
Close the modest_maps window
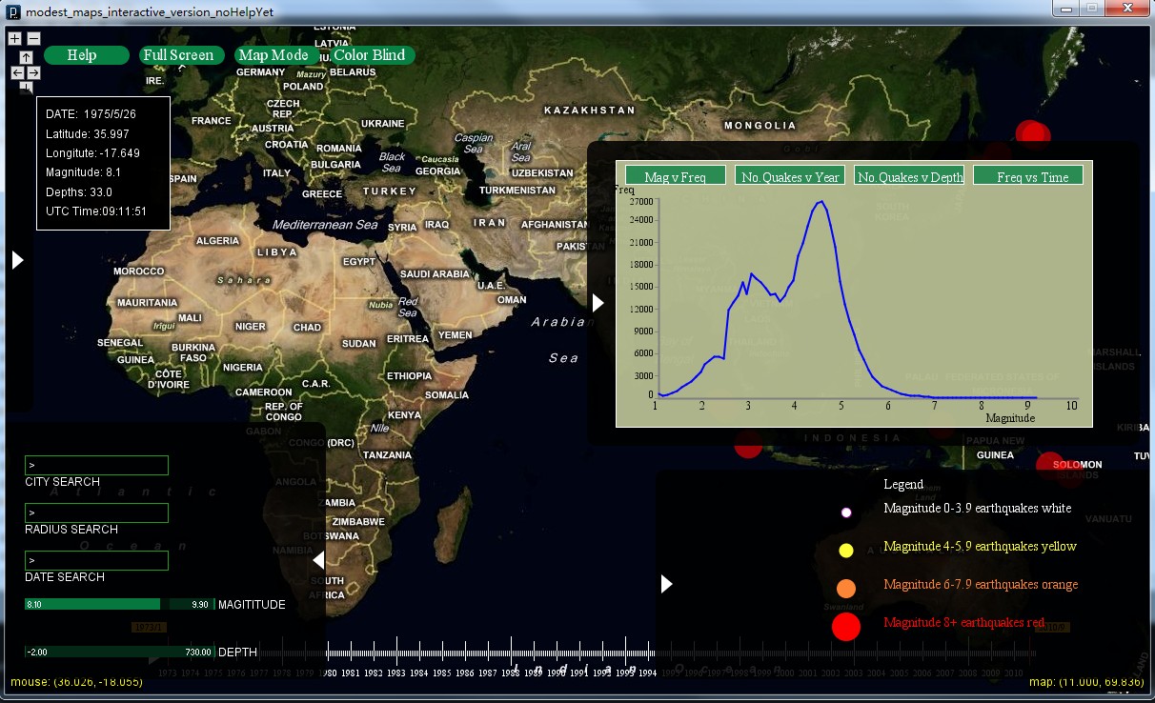[1126, 9]
